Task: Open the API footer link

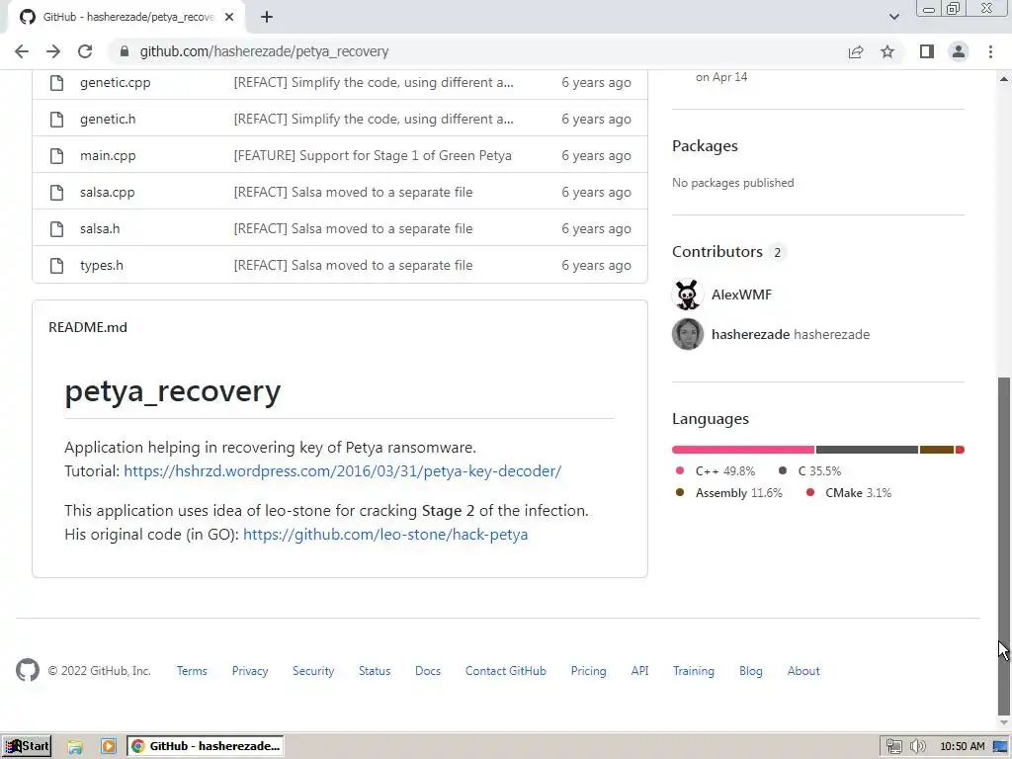Action: click(x=639, y=671)
